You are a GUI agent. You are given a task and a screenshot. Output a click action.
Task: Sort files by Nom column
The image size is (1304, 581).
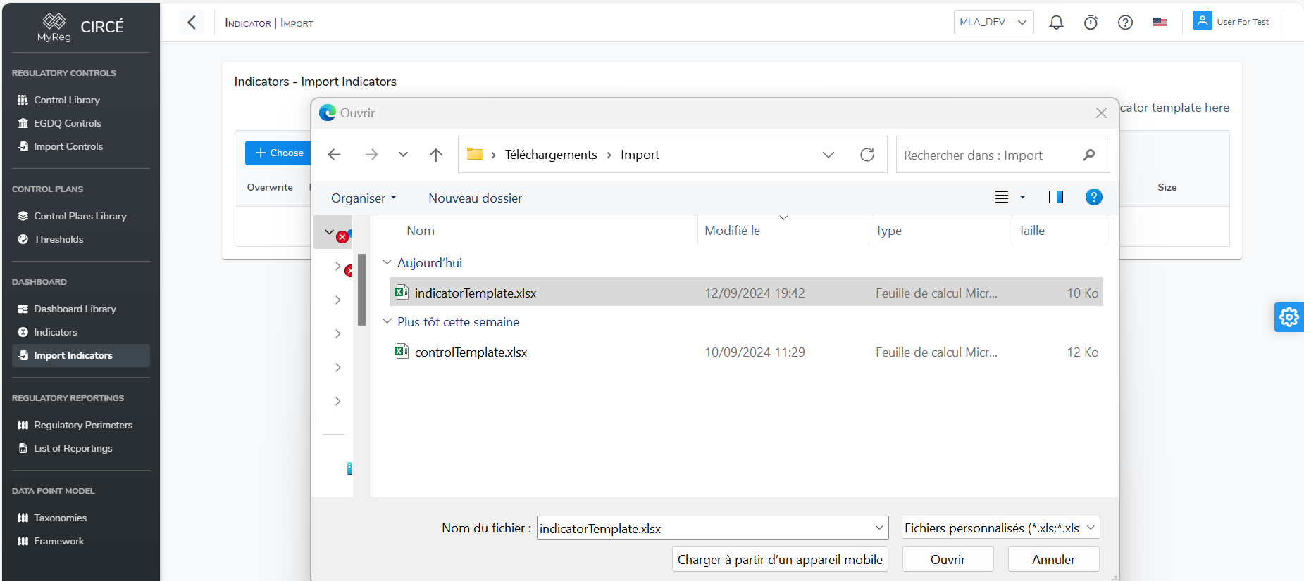tap(421, 231)
